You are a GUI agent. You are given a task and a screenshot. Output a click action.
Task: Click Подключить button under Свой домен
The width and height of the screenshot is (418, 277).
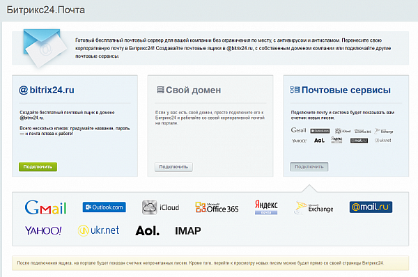point(173,167)
